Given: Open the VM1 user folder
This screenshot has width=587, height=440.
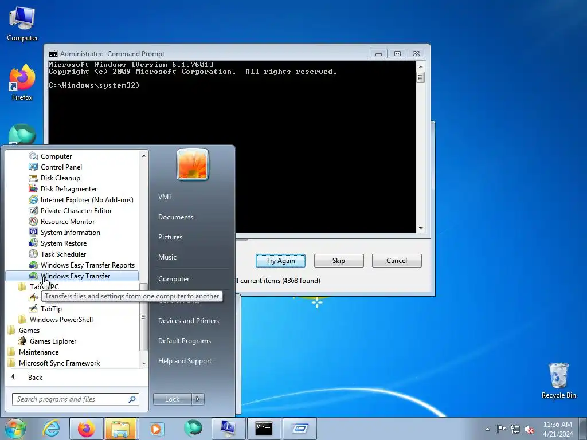Looking at the screenshot, I should 165,197.
